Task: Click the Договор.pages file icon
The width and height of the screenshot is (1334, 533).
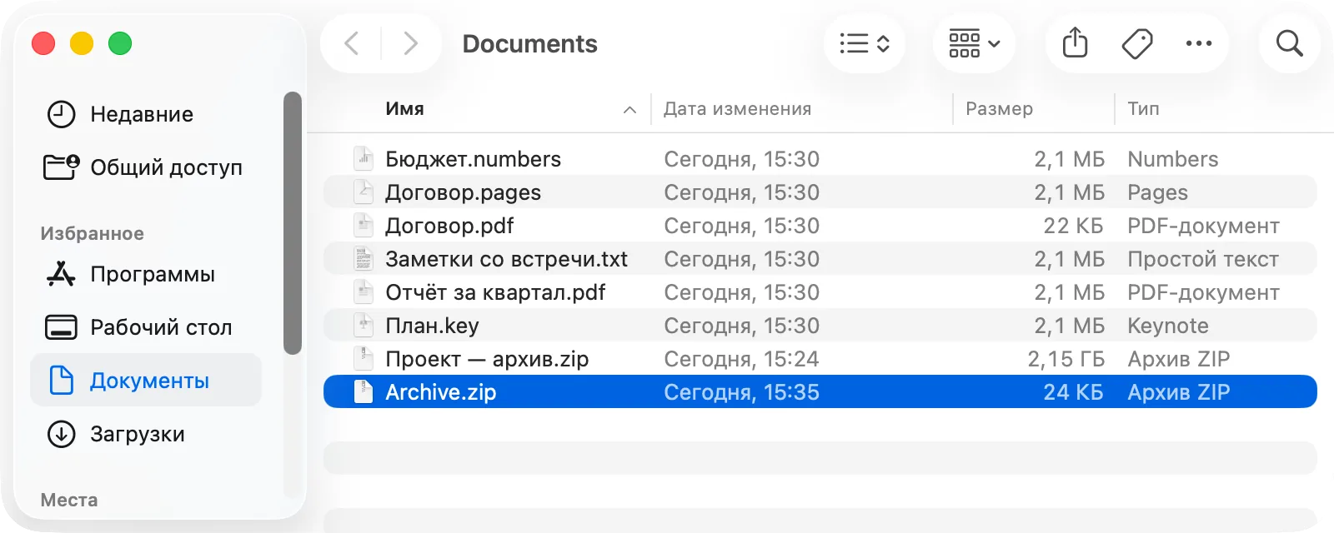Action: (x=364, y=192)
